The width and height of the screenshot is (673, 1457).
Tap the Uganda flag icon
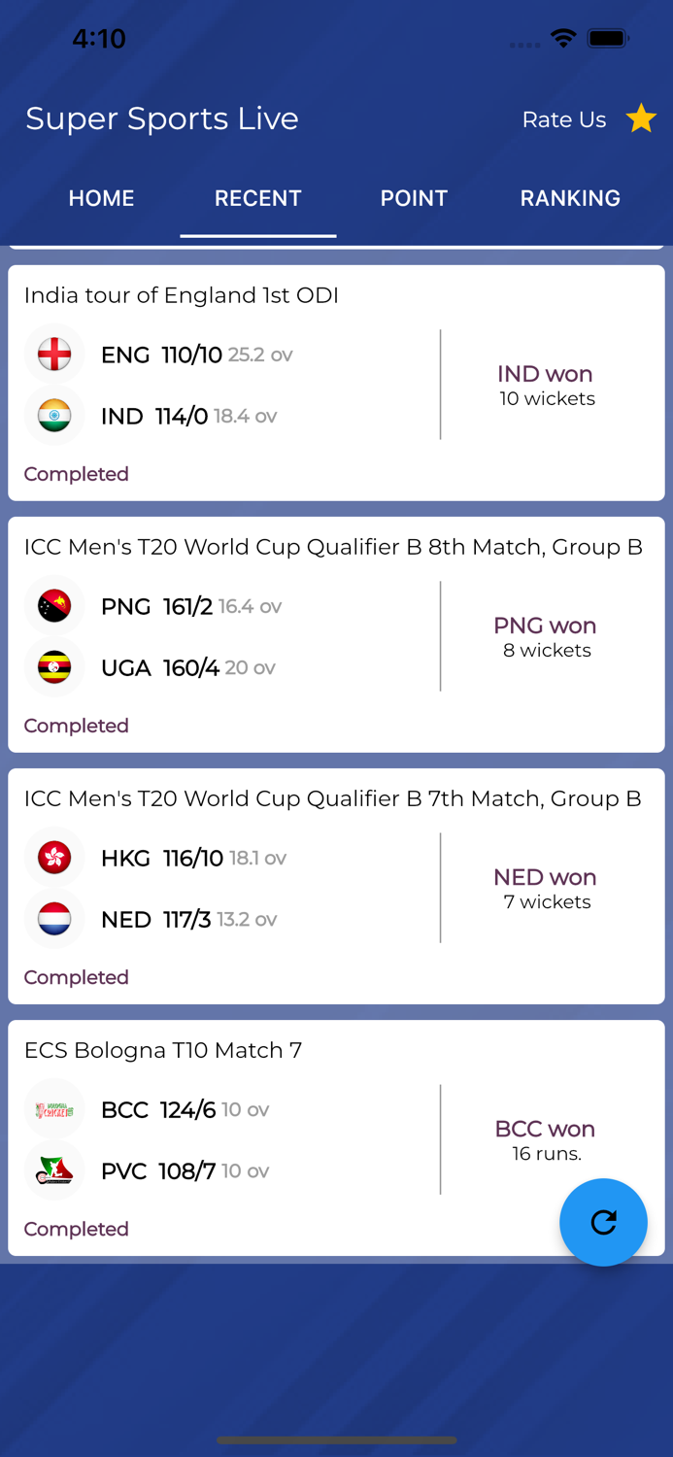point(54,667)
